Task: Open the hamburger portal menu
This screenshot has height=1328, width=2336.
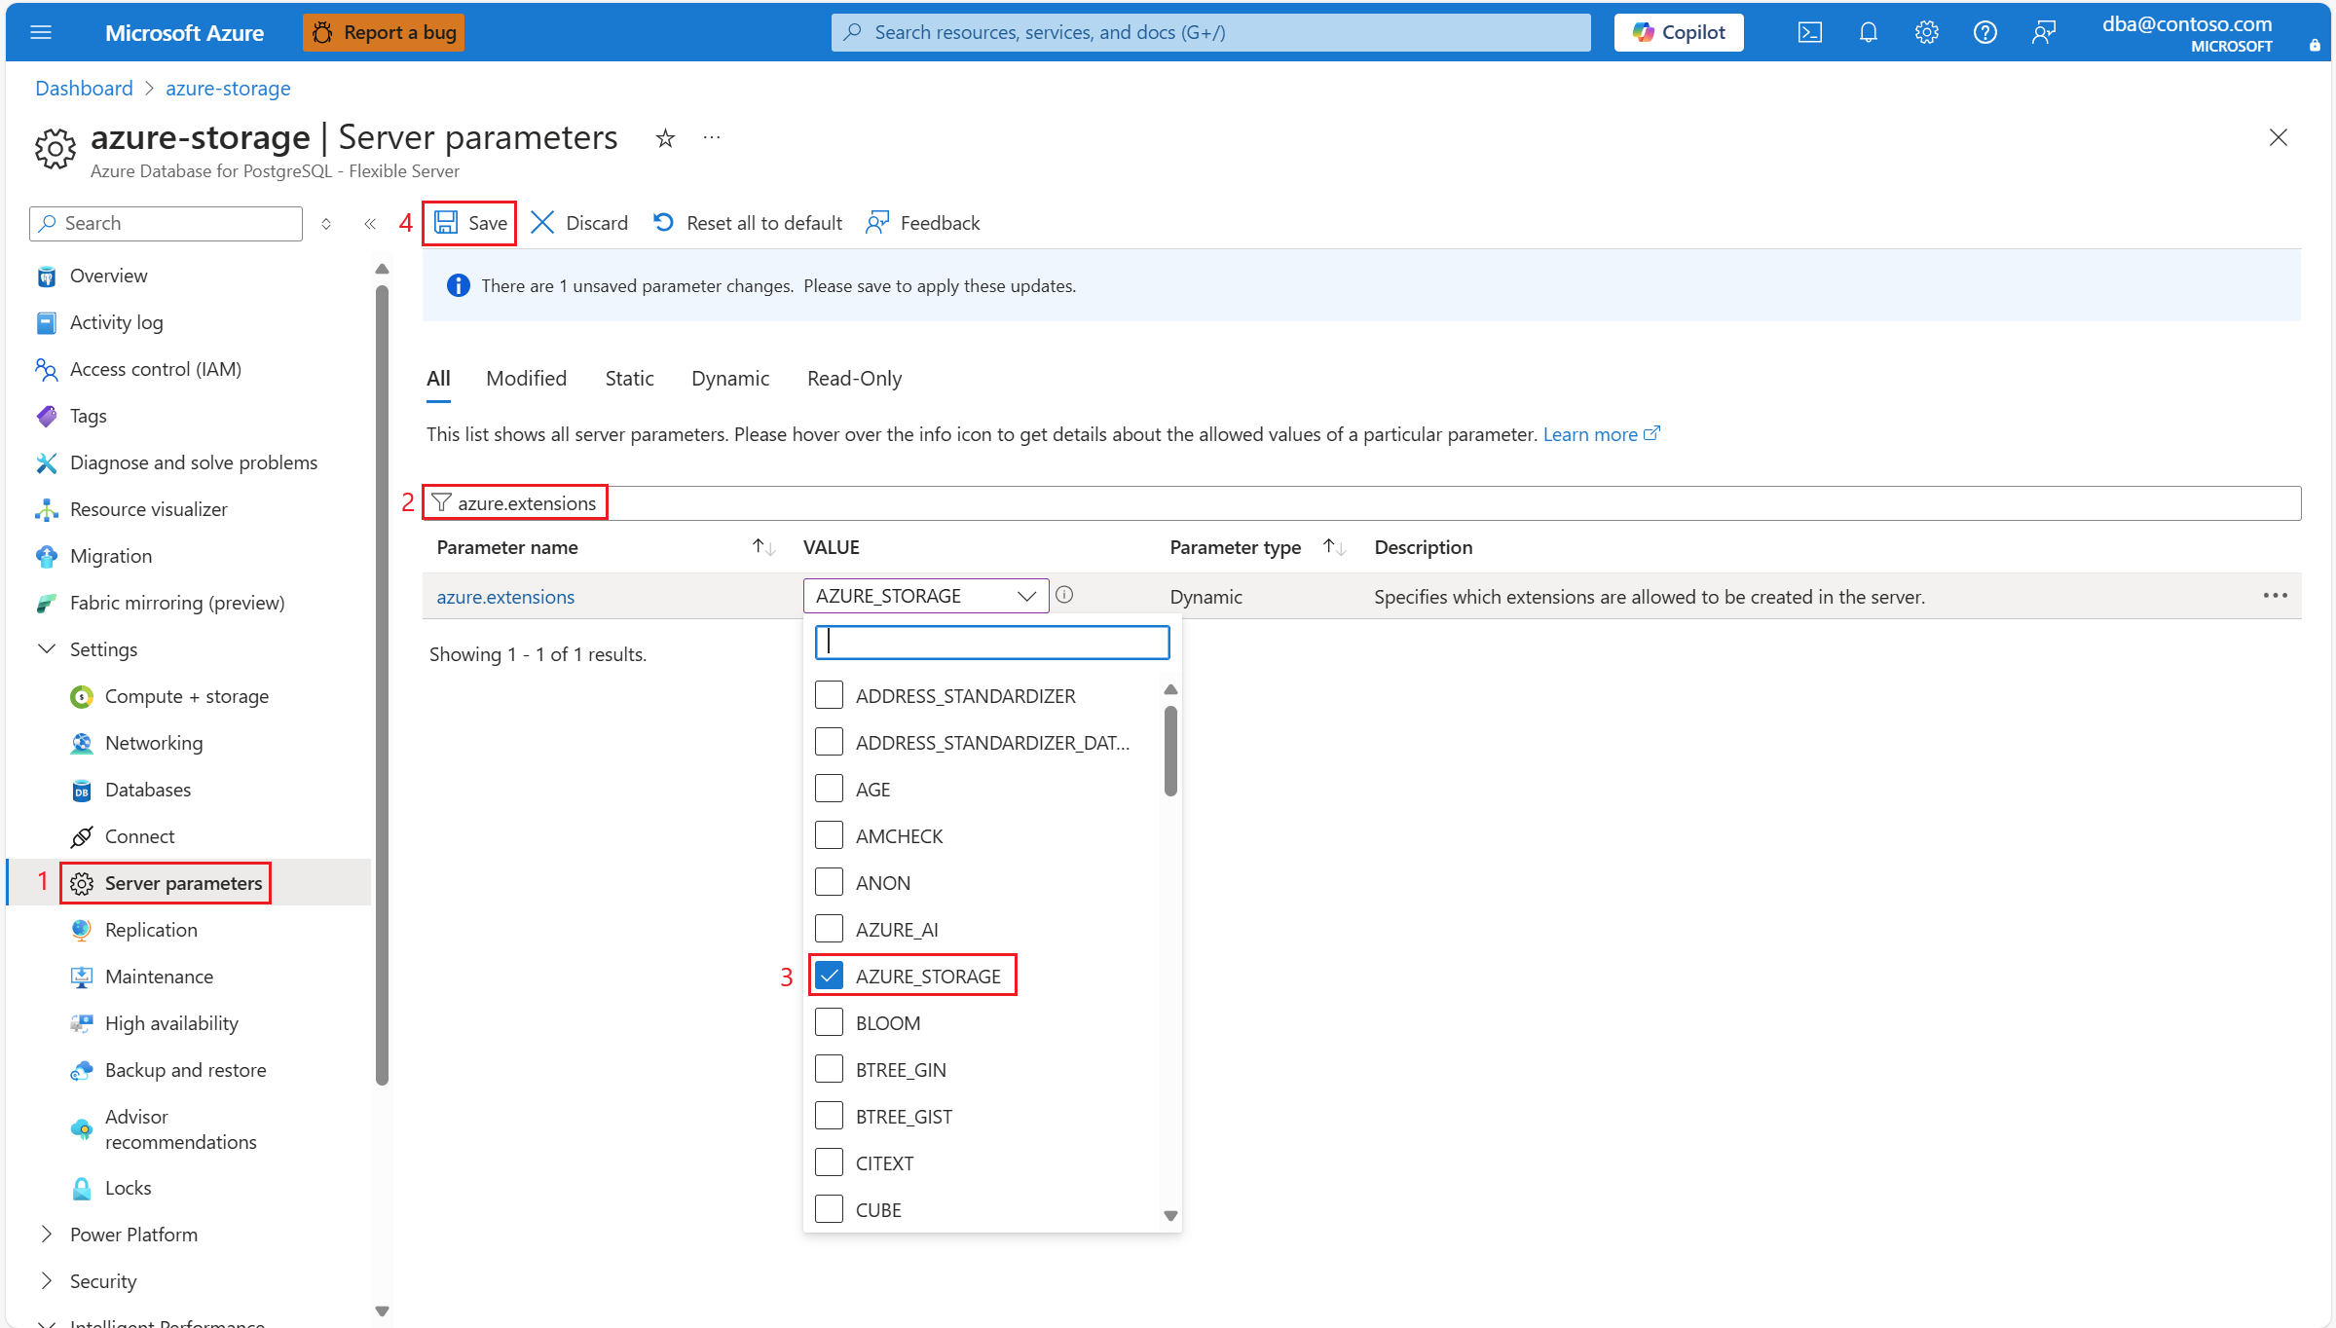Action: pos(41,32)
